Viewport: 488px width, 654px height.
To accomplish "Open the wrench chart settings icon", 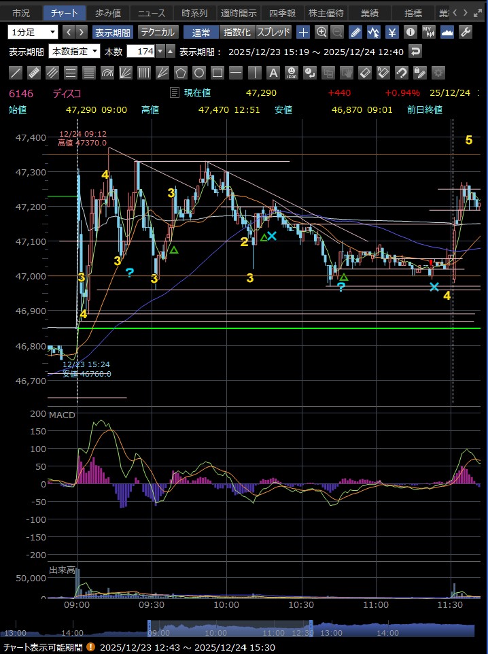I will coord(466,32).
